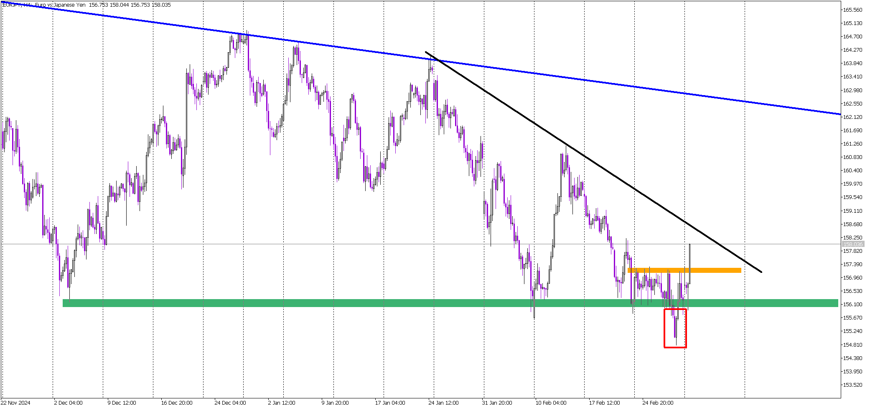
Task: Click the 158.250 price axis label
Action: [852, 237]
